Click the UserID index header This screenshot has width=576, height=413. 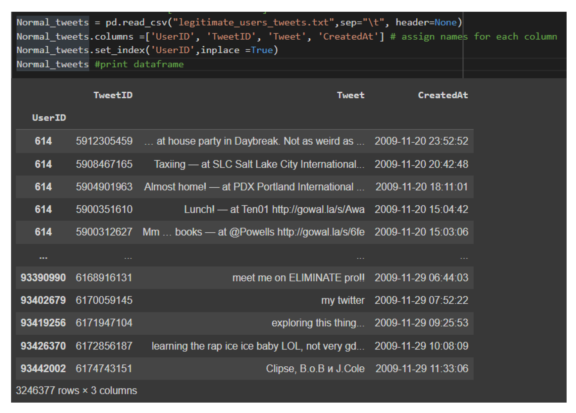49,118
